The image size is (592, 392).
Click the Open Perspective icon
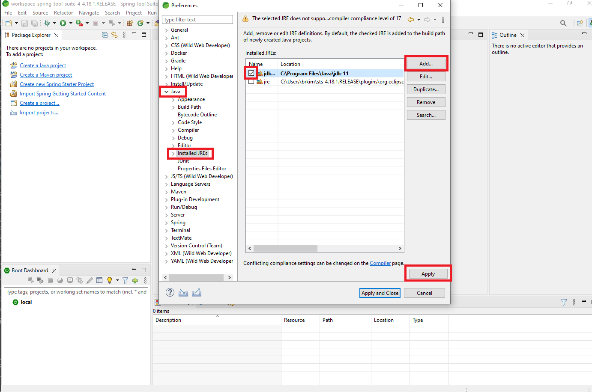580,23
